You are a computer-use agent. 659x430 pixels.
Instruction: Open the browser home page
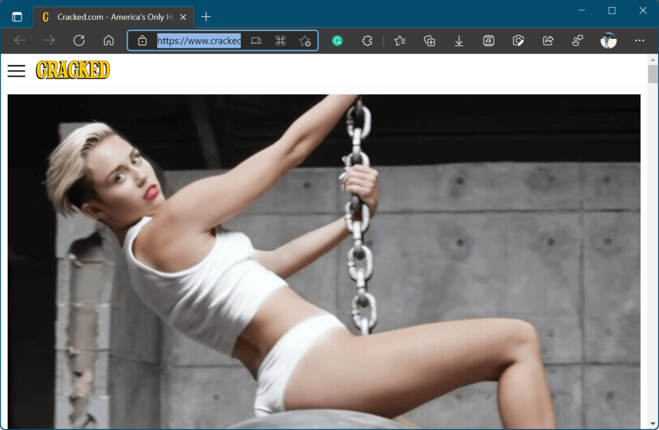coord(108,41)
